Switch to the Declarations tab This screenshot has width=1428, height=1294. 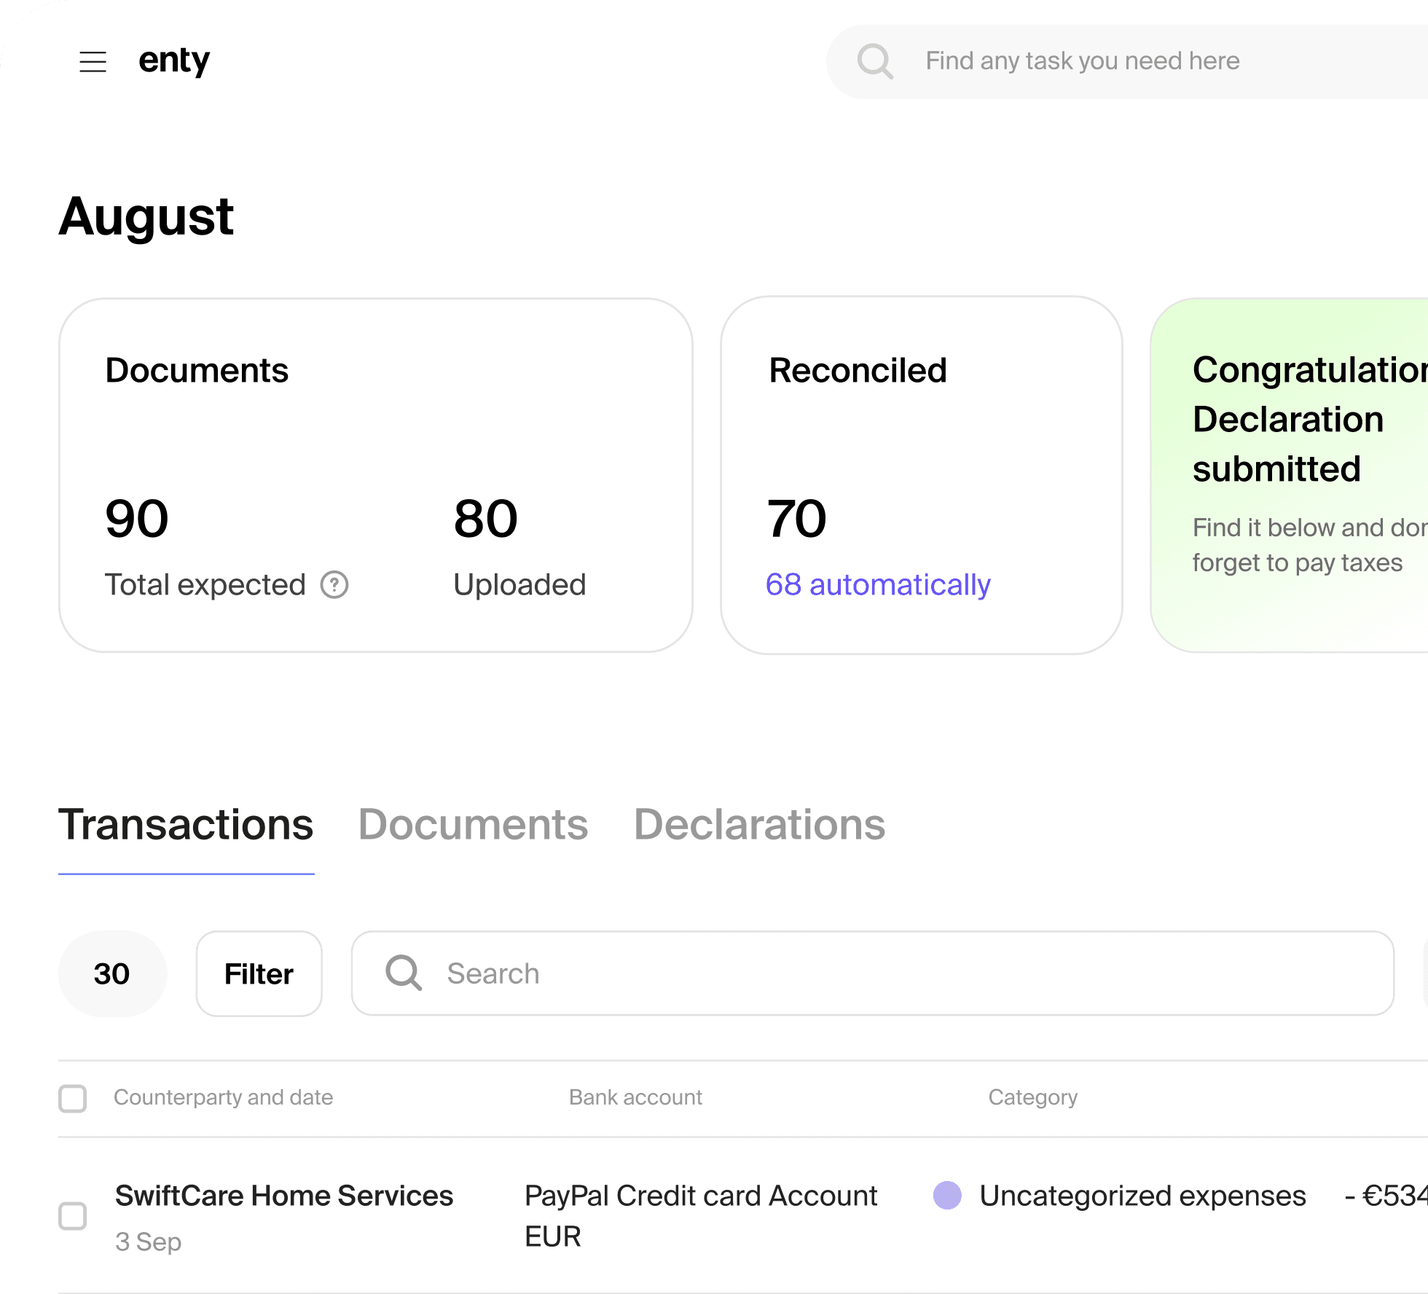[x=759, y=825]
